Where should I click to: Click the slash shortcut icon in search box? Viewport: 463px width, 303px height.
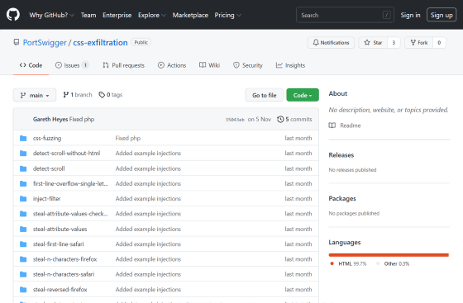tap(387, 15)
